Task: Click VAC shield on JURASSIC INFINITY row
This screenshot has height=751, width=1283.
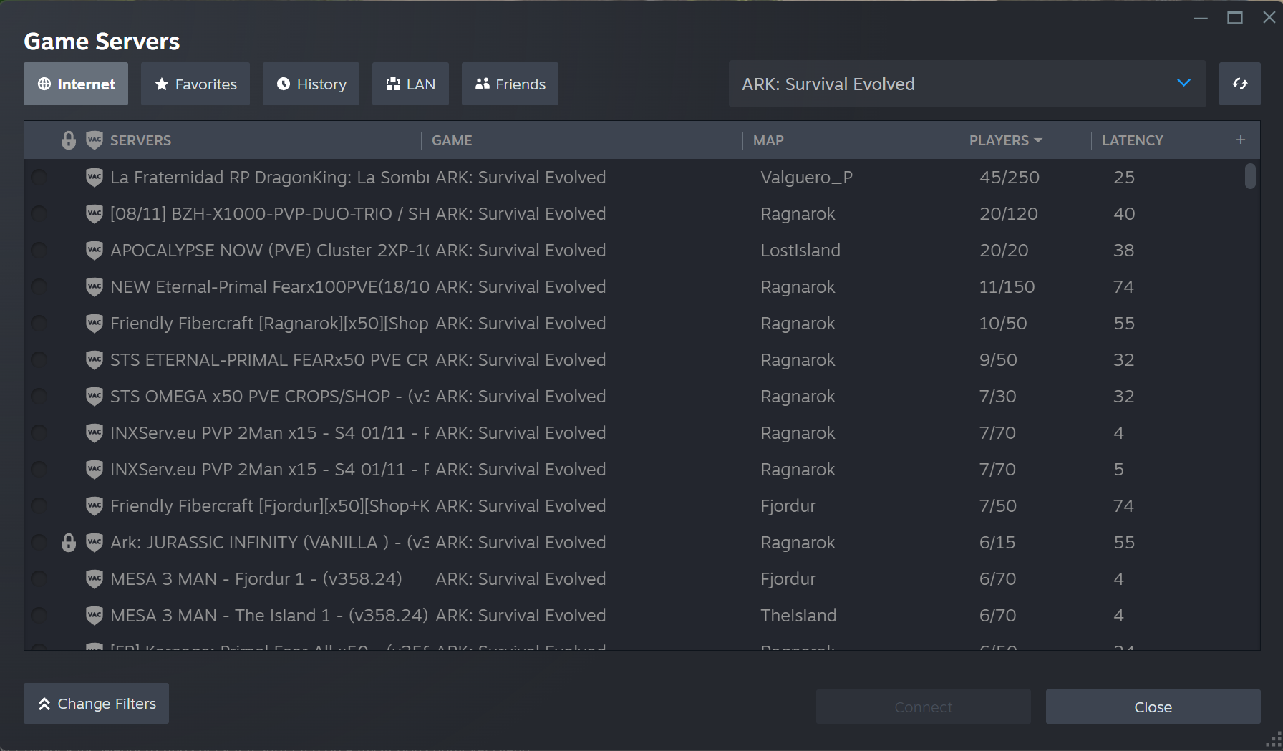Action: pyautogui.click(x=95, y=543)
